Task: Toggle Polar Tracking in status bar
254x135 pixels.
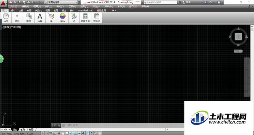Action: point(59,133)
